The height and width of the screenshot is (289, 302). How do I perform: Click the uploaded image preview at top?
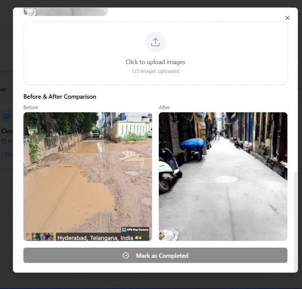click(x=66, y=12)
